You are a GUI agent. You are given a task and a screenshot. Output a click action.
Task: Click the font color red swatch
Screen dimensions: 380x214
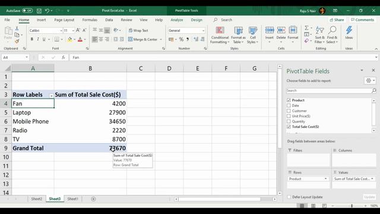[x=80, y=39]
